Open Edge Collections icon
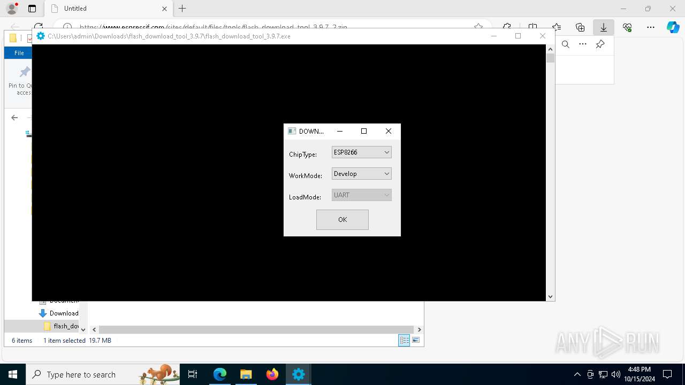The height and width of the screenshot is (385, 685). click(580, 27)
